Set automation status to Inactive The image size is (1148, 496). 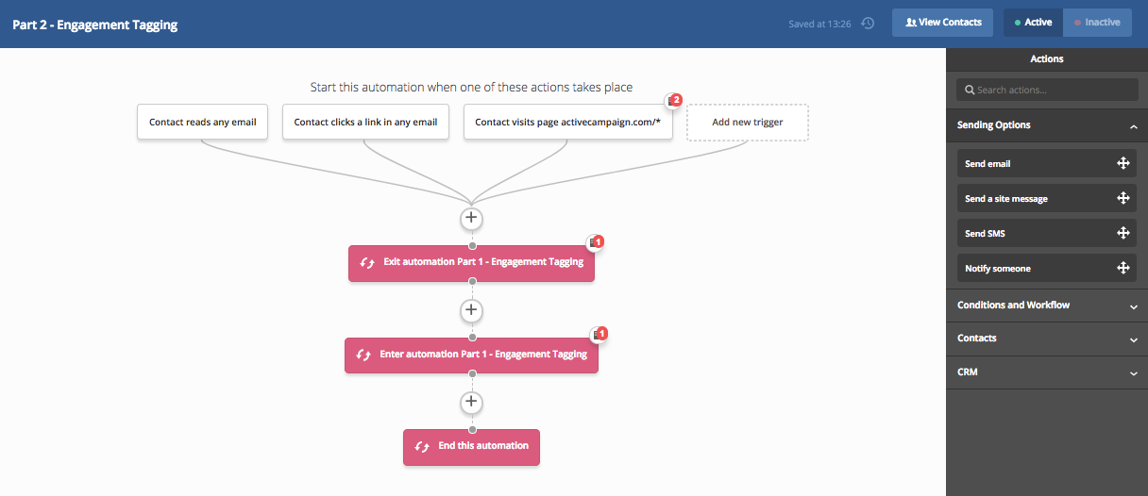point(1097,23)
